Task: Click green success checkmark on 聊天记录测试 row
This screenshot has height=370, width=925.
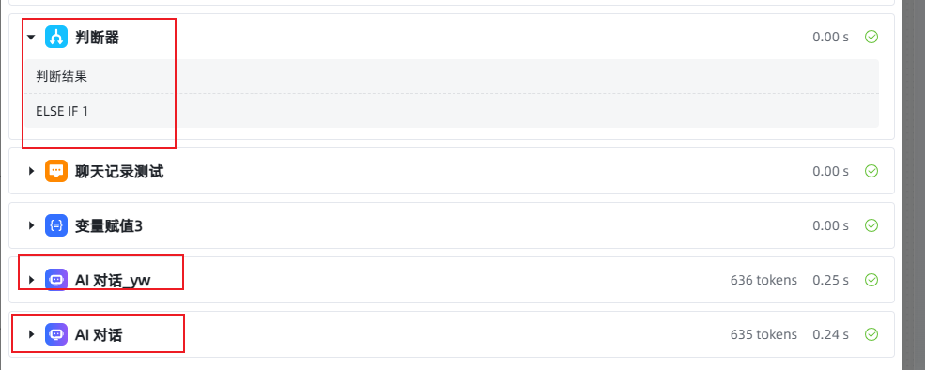Action: [871, 171]
